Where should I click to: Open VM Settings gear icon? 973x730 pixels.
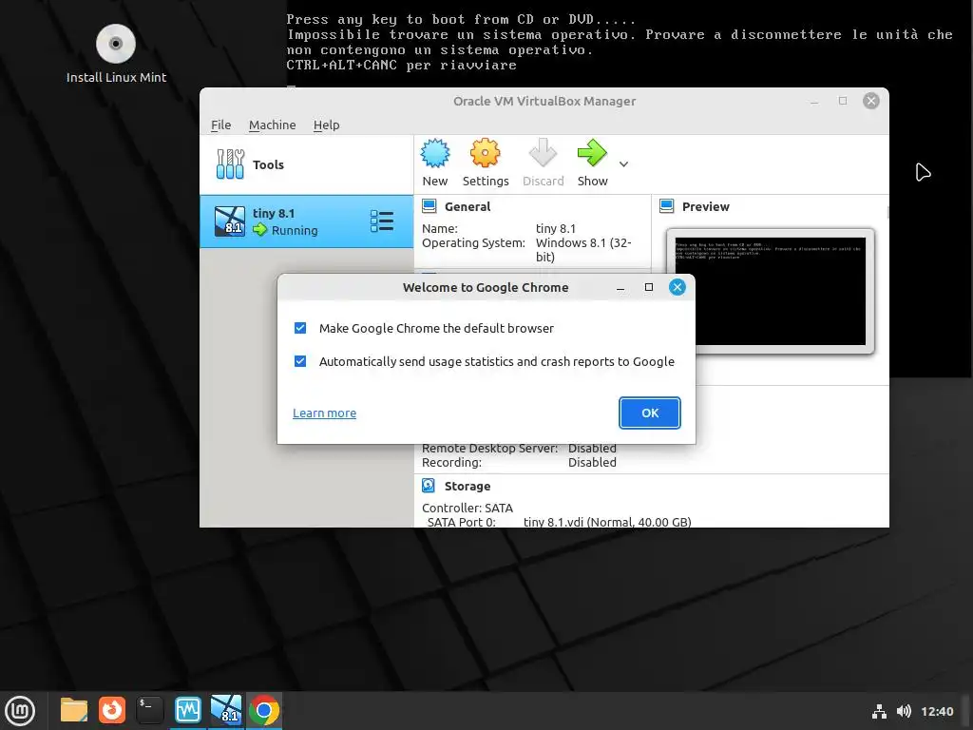(x=485, y=153)
